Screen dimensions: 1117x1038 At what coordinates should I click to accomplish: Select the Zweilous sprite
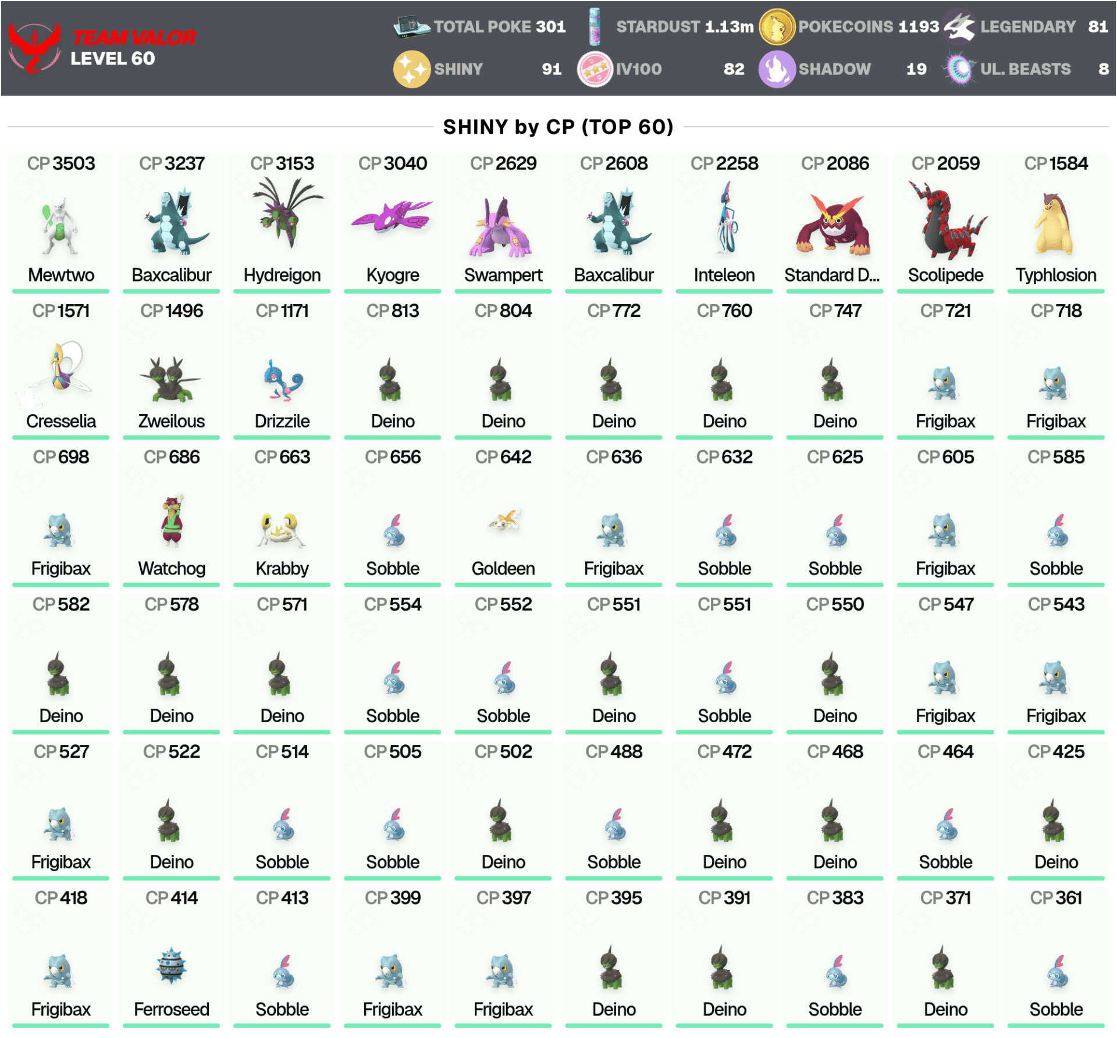pyautogui.click(x=170, y=380)
